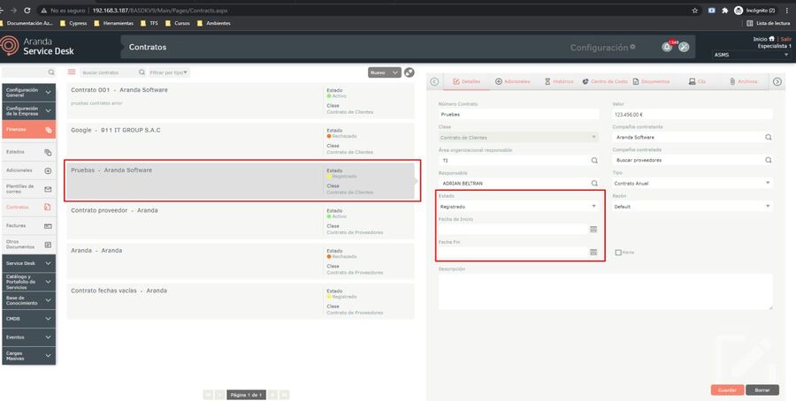Expand Eventos sidebar section

tap(29, 337)
